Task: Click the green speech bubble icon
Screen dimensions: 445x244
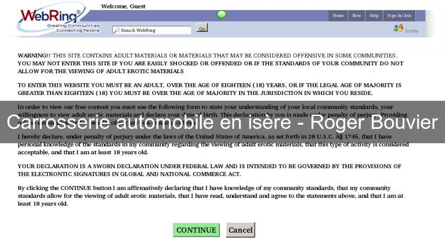Action: click(x=221, y=14)
